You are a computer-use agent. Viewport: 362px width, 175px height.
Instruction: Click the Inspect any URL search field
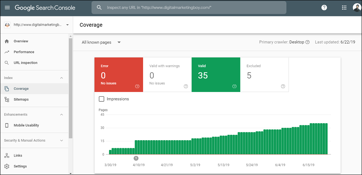(x=189, y=8)
